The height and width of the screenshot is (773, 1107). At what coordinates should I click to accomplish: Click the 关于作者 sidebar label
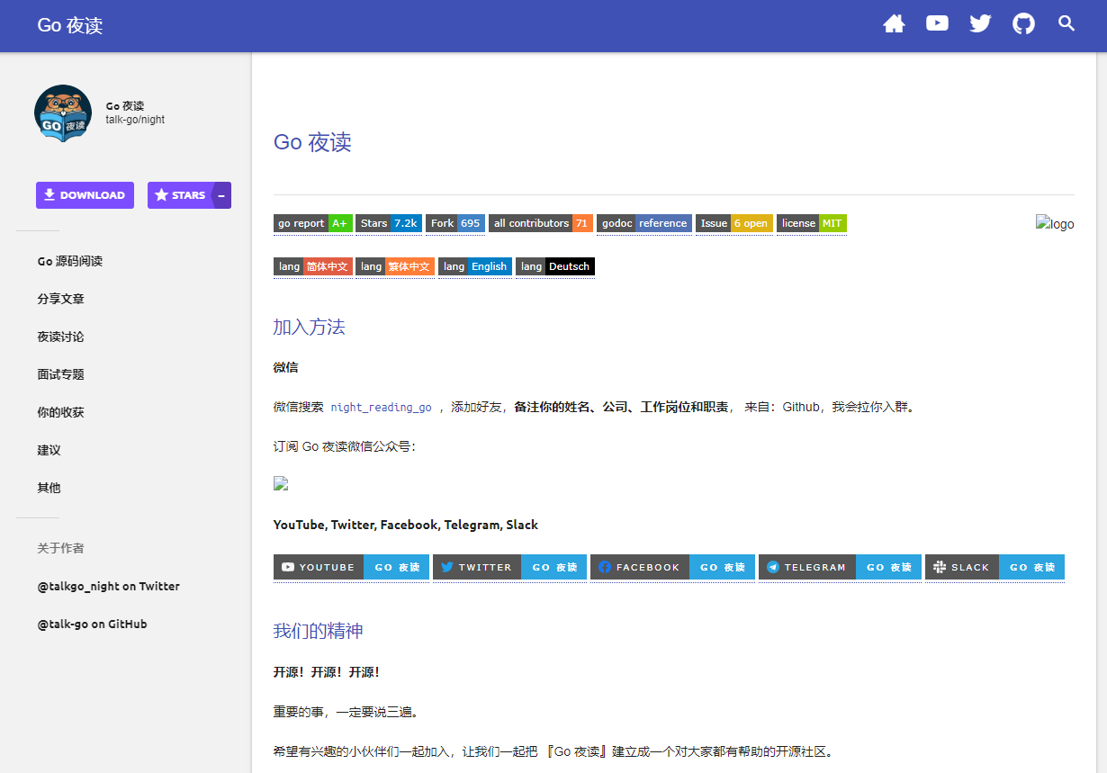pos(60,548)
